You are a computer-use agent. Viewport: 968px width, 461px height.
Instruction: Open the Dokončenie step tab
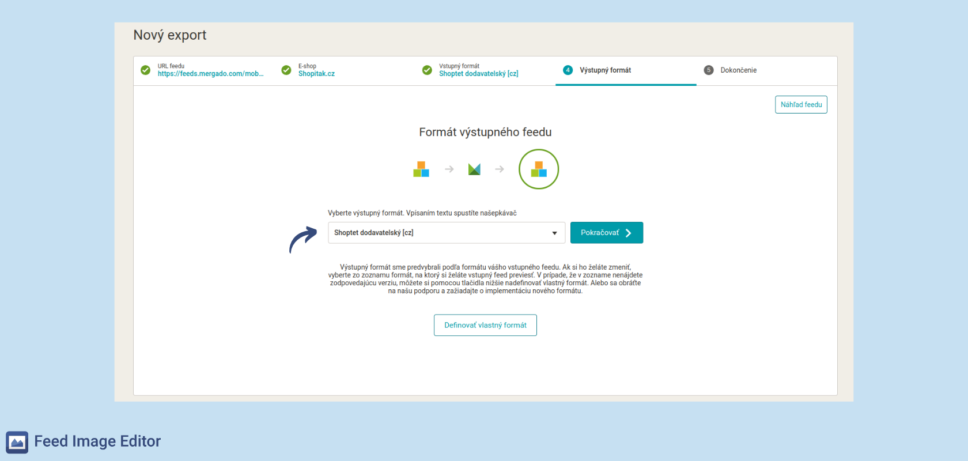coord(766,71)
